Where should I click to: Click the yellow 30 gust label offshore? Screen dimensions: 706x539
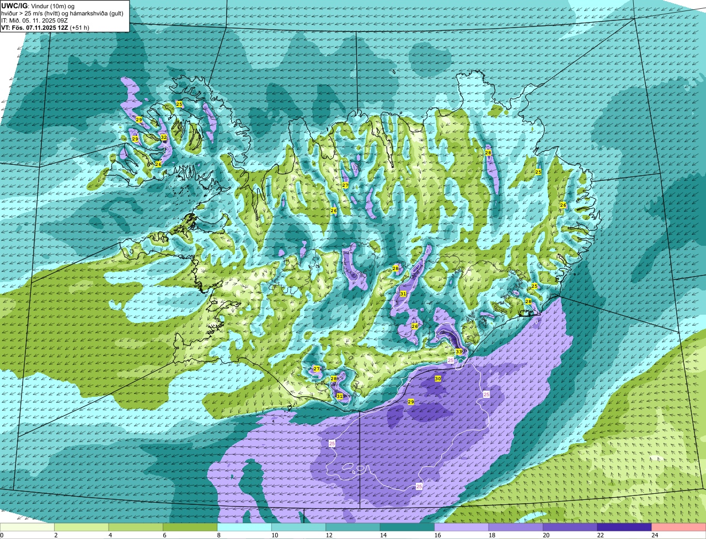click(438, 379)
